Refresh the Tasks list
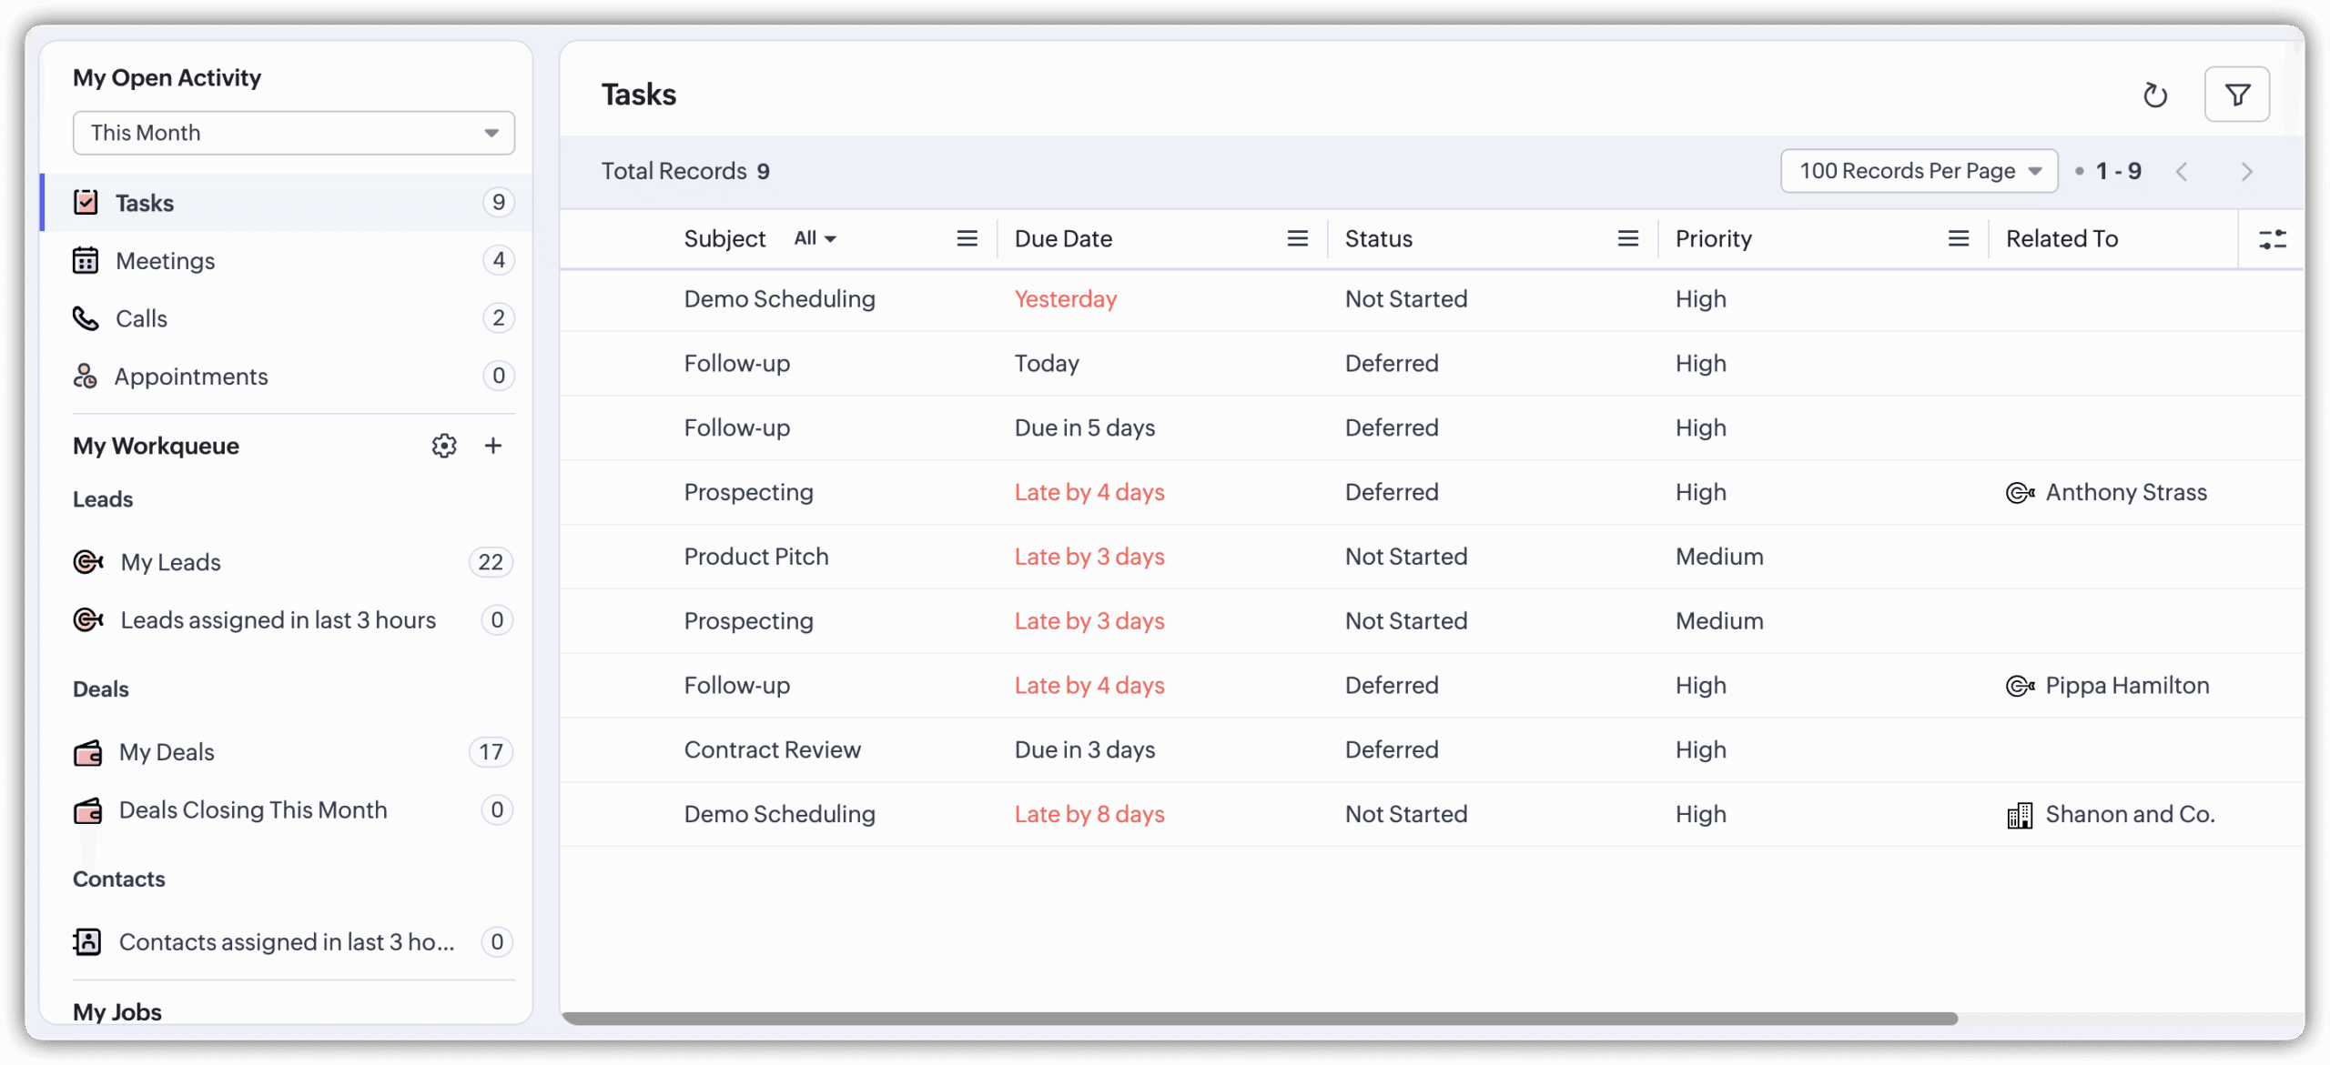2330x1065 pixels. tap(2155, 95)
